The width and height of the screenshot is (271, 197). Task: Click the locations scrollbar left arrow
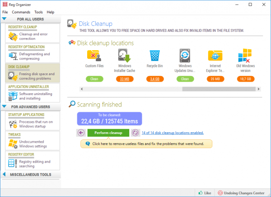(82, 89)
